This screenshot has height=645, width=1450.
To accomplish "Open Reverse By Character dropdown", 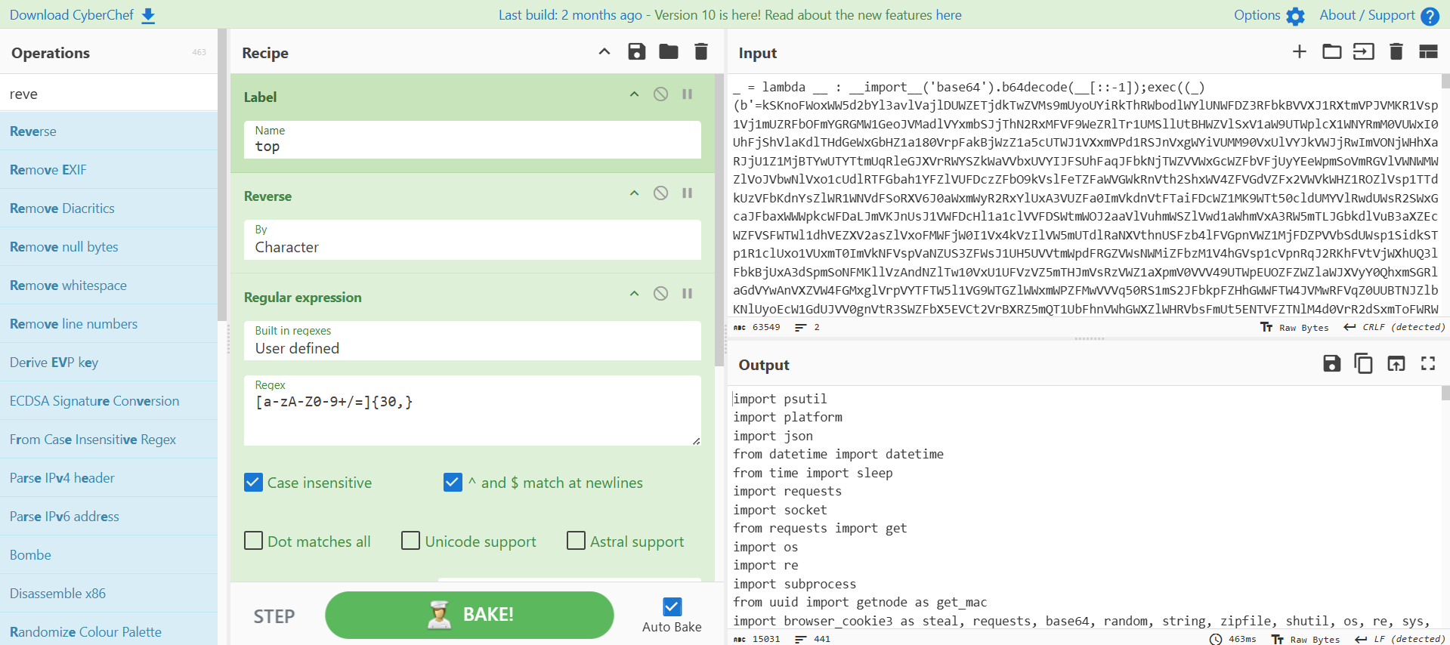I will click(x=472, y=240).
